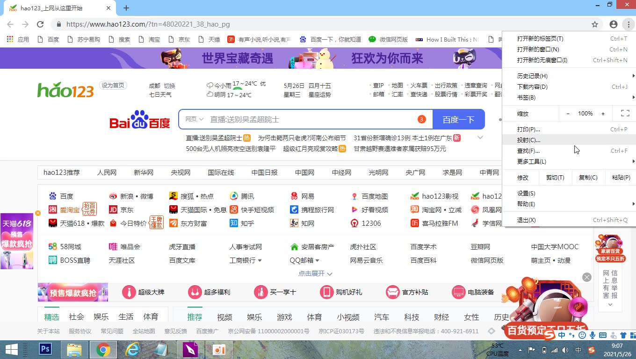
Task: Select 打开新的无痕窗口 menu item
Action: coord(569,60)
